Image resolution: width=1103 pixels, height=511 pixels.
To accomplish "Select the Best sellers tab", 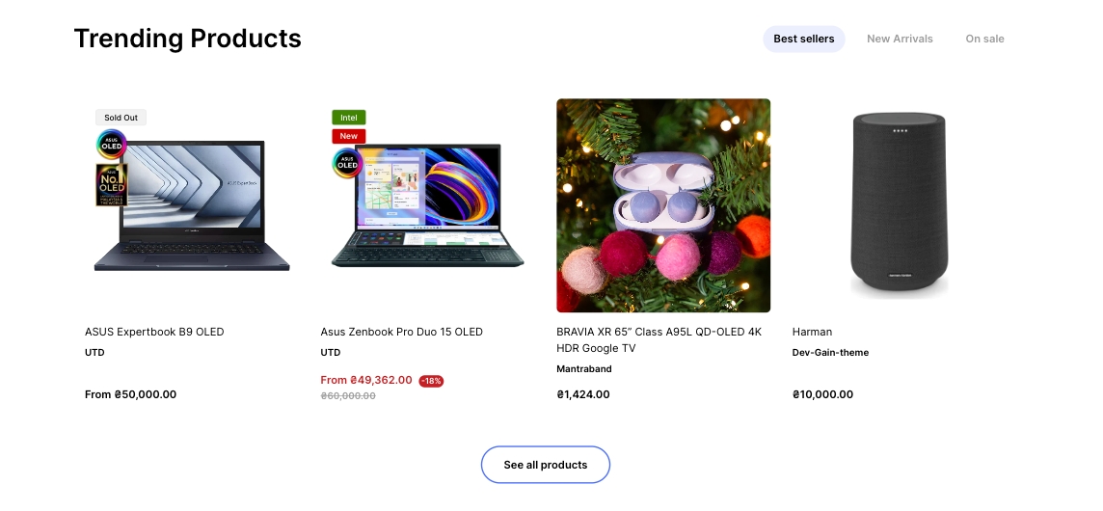I will 803,39.
